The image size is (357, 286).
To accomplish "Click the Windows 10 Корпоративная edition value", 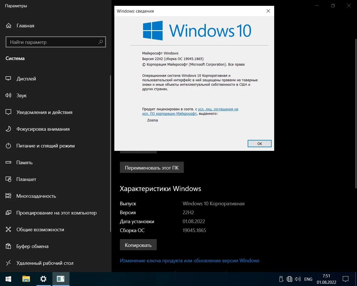I will (214, 204).
